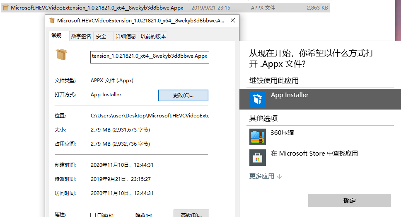Switch to the 以前的版本 tab
Image resolution: width=401 pixels, height=217 pixels.
[153, 37]
